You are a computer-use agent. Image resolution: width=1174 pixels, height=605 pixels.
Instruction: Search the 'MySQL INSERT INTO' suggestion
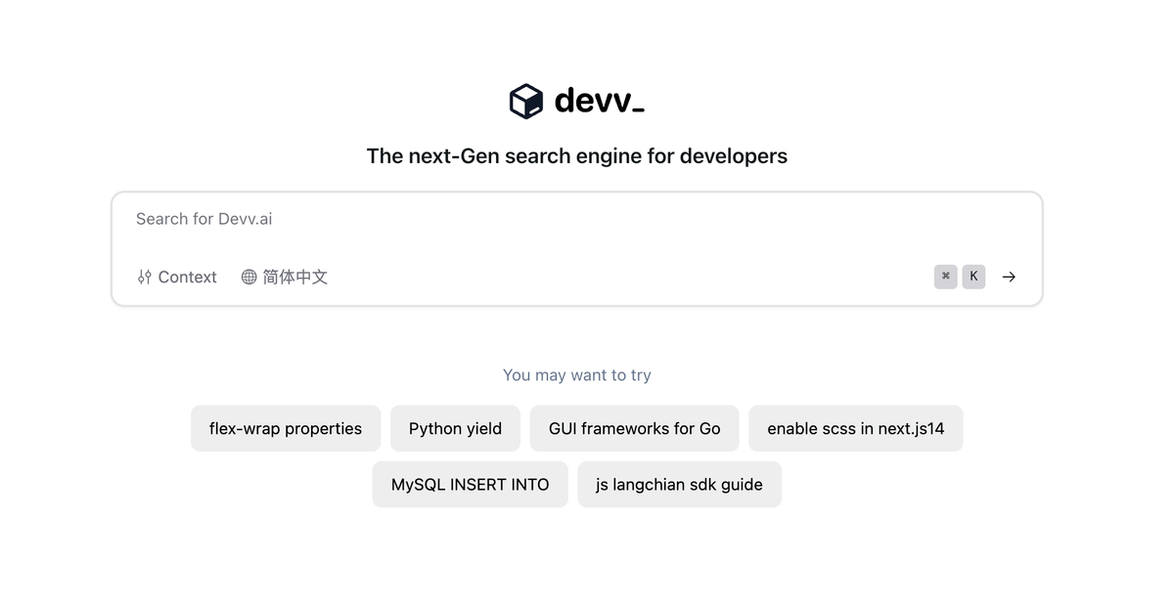tap(470, 484)
